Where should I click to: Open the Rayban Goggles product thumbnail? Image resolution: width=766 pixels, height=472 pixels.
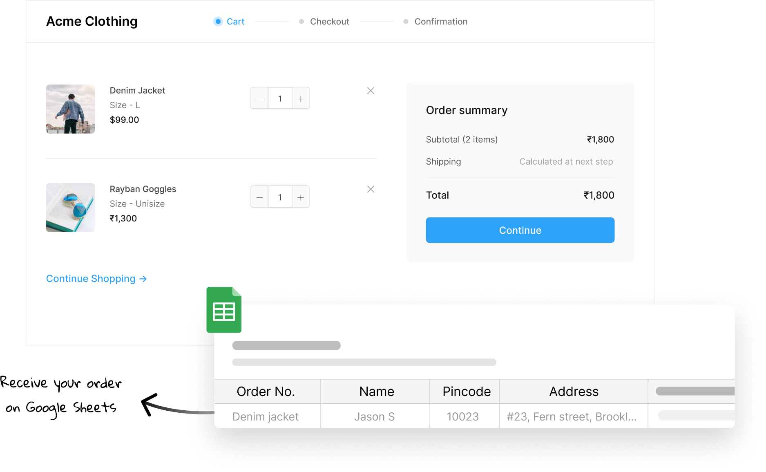coord(70,208)
